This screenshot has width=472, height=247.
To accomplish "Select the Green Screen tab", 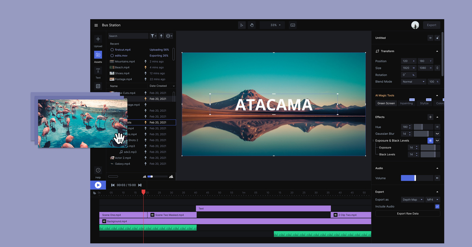I will tap(386, 103).
